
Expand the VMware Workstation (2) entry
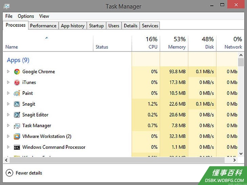pyautogui.click(x=8, y=137)
